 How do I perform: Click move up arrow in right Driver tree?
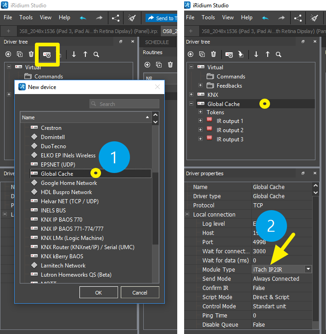[268, 54]
